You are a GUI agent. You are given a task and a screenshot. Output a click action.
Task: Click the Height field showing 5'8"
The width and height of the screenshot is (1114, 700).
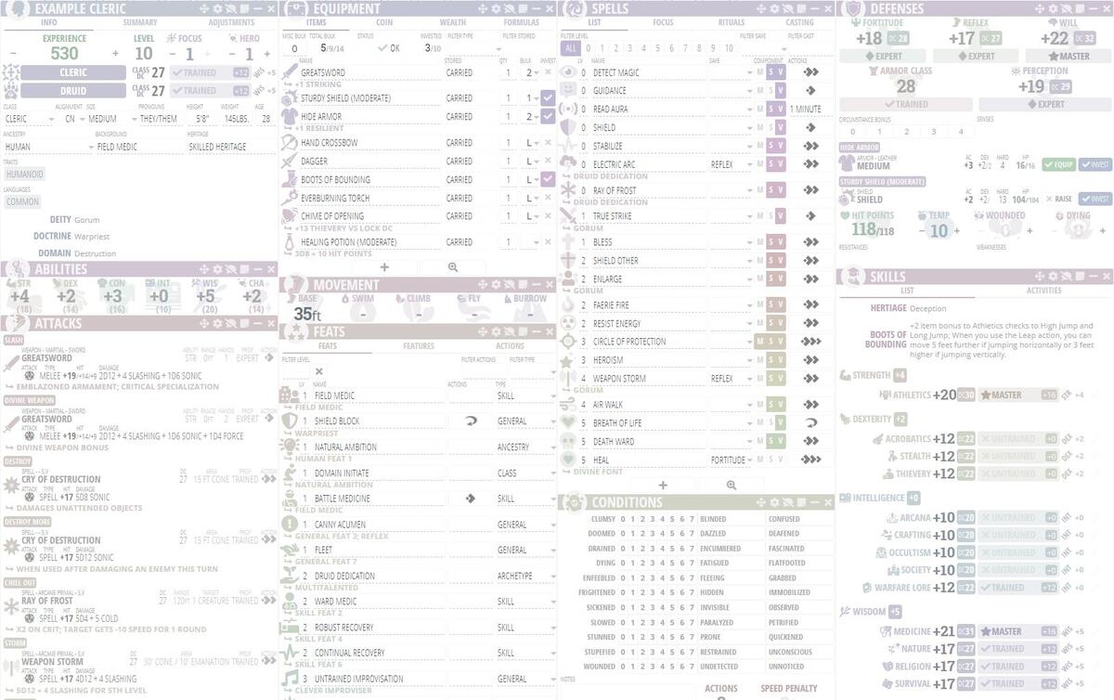[201, 119]
